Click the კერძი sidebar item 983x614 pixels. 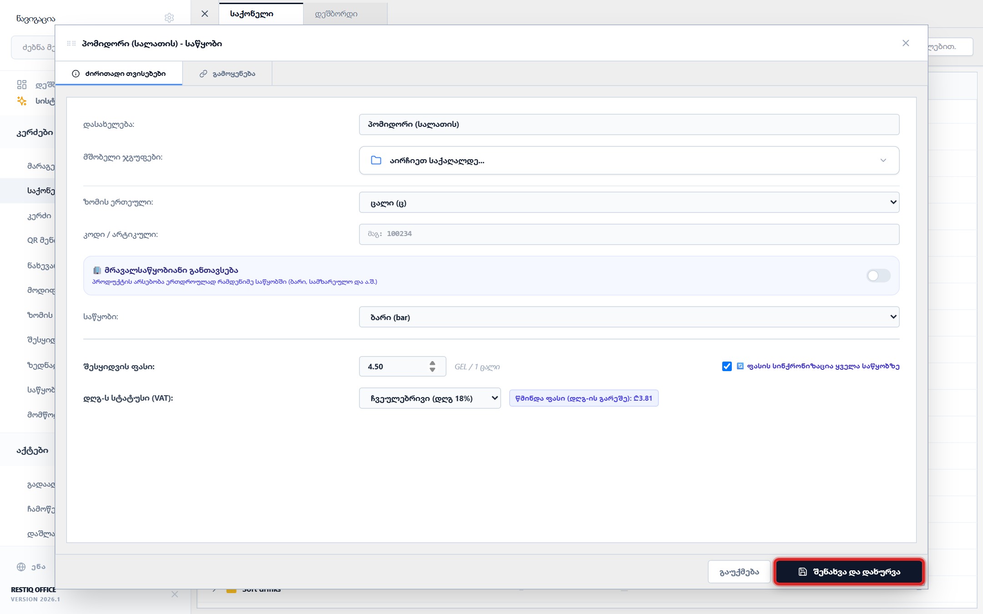pyautogui.click(x=39, y=216)
